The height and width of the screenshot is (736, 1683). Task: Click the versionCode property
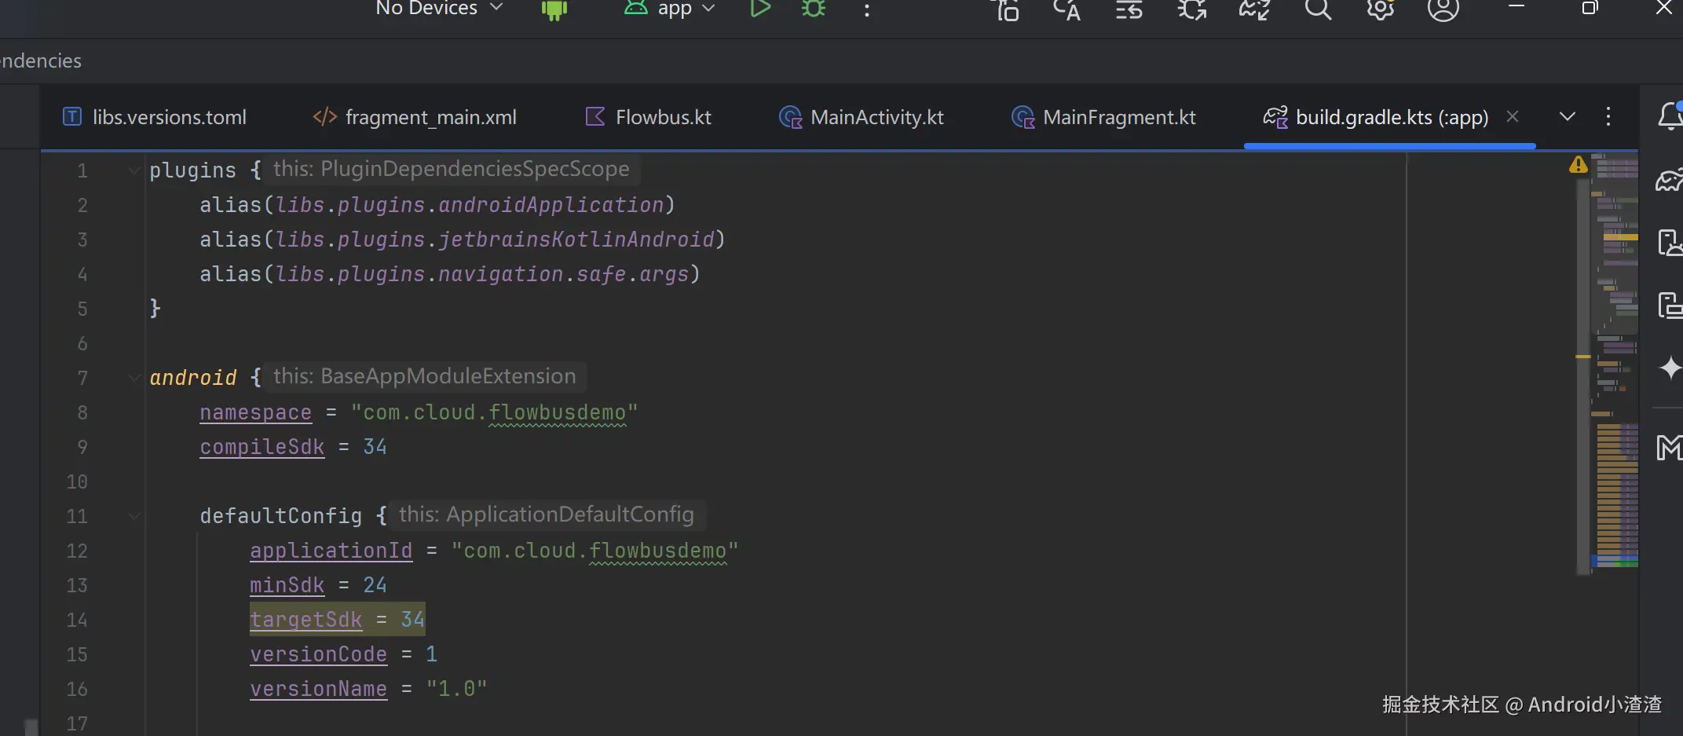click(x=318, y=654)
